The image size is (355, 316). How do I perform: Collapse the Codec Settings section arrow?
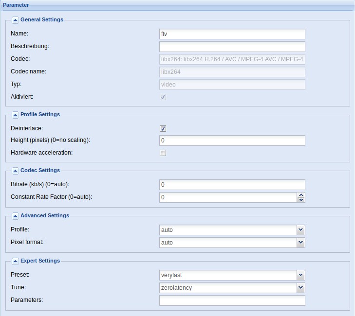(x=15, y=171)
